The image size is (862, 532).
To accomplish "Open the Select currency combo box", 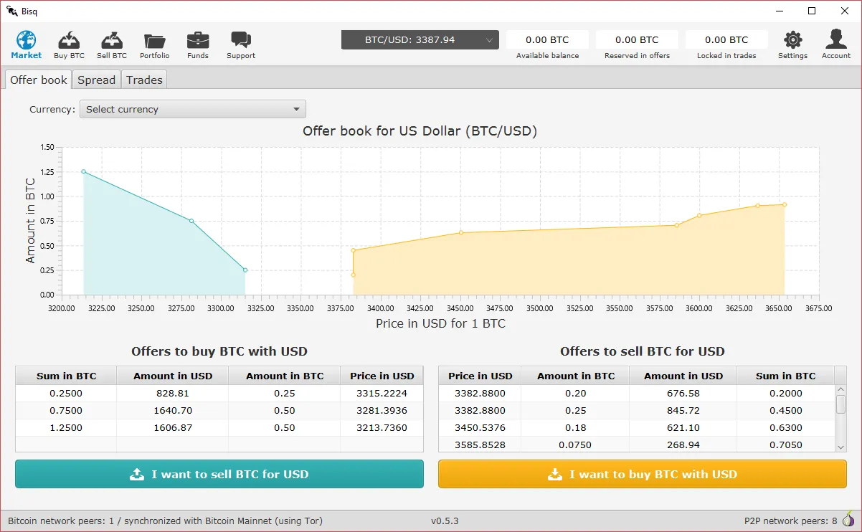I will click(193, 109).
